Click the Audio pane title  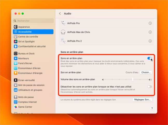pyautogui.click(x=67, y=13)
